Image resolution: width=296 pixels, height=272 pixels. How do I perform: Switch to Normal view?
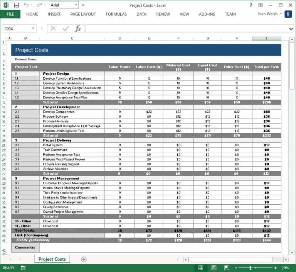tap(201, 268)
